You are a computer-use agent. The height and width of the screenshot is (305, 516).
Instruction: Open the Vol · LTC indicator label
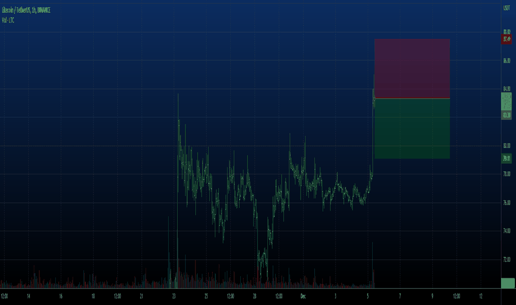[x=8, y=21]
